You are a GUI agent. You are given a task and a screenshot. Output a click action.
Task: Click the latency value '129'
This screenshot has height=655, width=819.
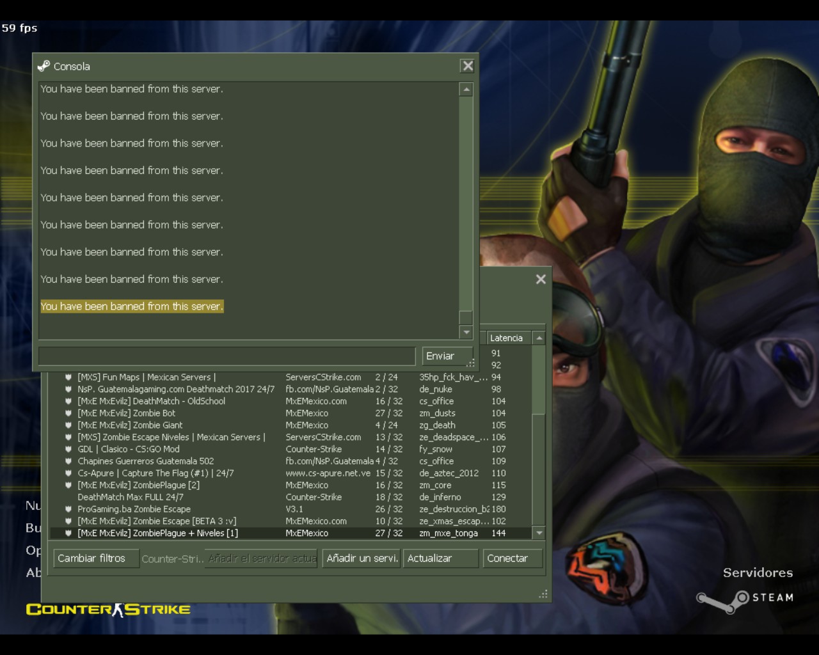(498, 497)
